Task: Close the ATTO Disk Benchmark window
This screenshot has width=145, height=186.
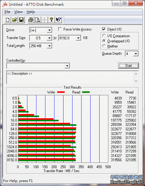Action: [x=136, y=3]
